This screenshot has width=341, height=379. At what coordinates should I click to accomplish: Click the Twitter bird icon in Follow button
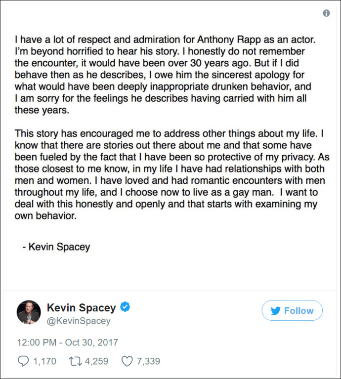275,311
